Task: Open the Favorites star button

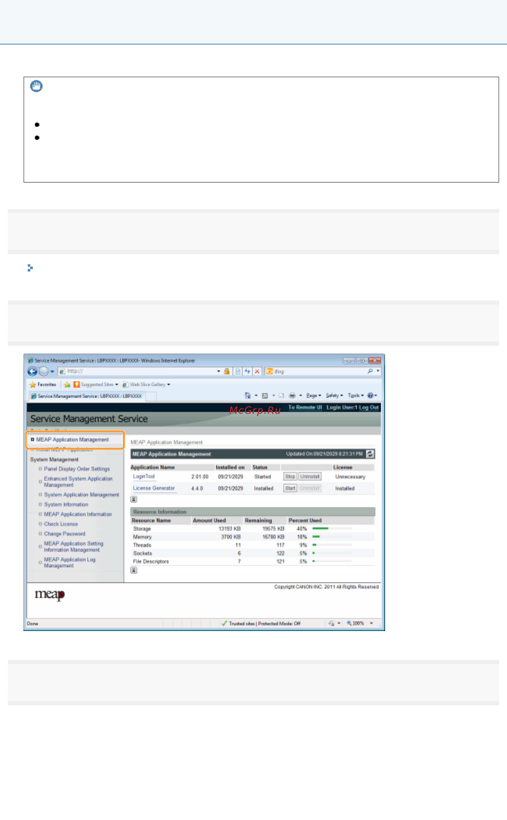Action: pyautogui.click(x=43, y=384)
